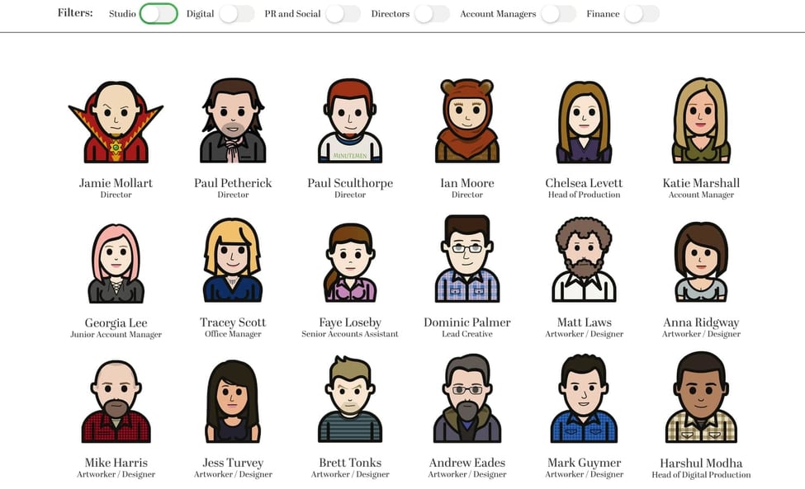
Task: Click Ian Moore's Ewok-hooded avatar
Action: [467, 121]
